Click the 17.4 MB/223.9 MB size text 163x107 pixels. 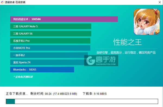click(65, 94)
